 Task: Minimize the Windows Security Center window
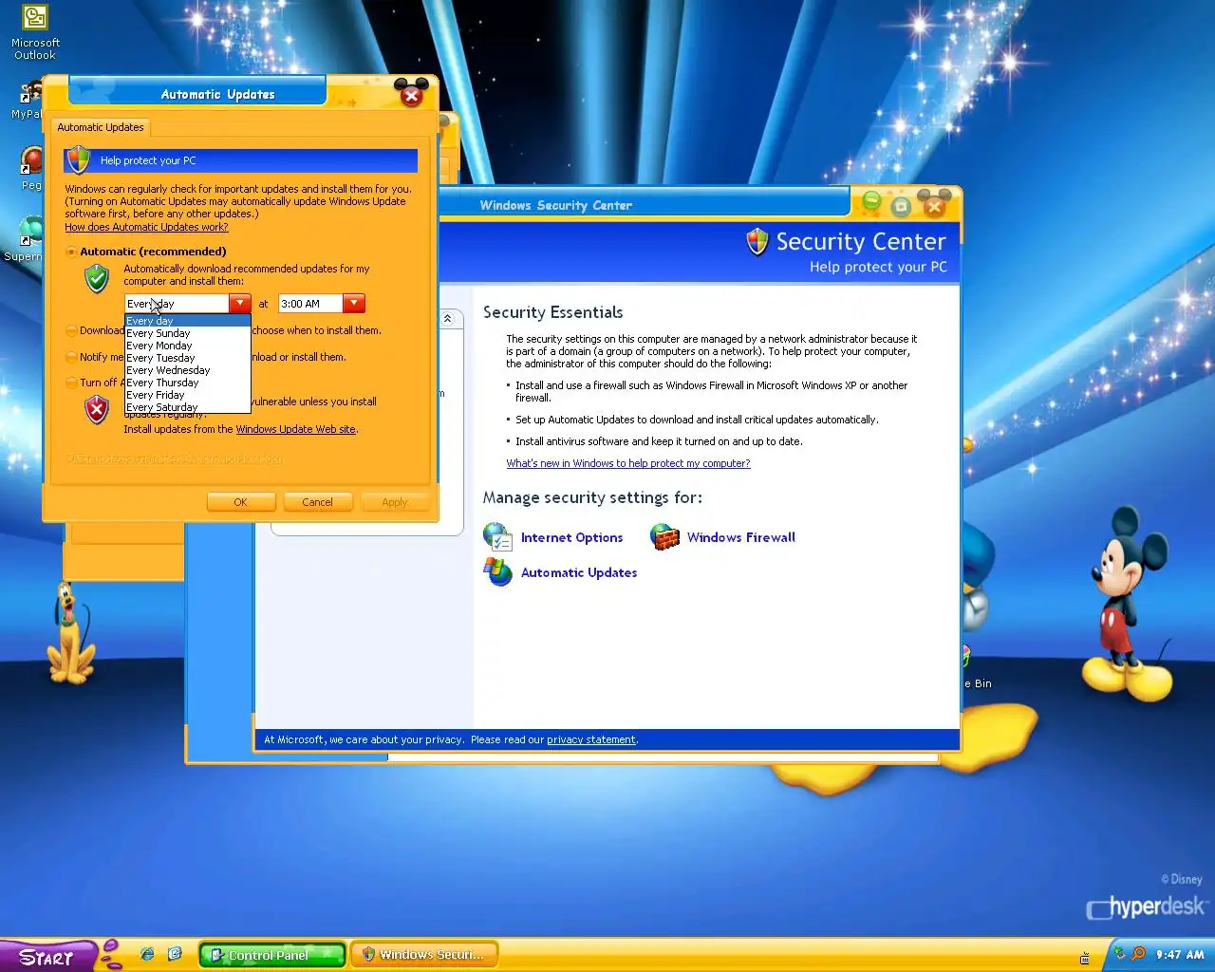click(x=870, y=202)
